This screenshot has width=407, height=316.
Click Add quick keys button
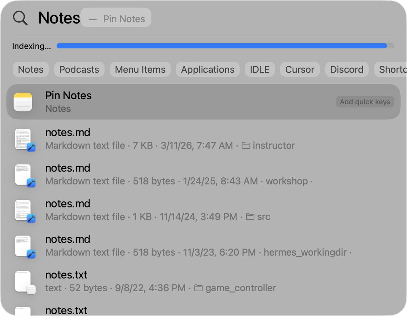coord(365,102)
